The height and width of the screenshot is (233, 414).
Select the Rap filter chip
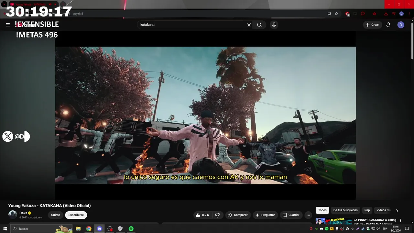tap(367, 210)
